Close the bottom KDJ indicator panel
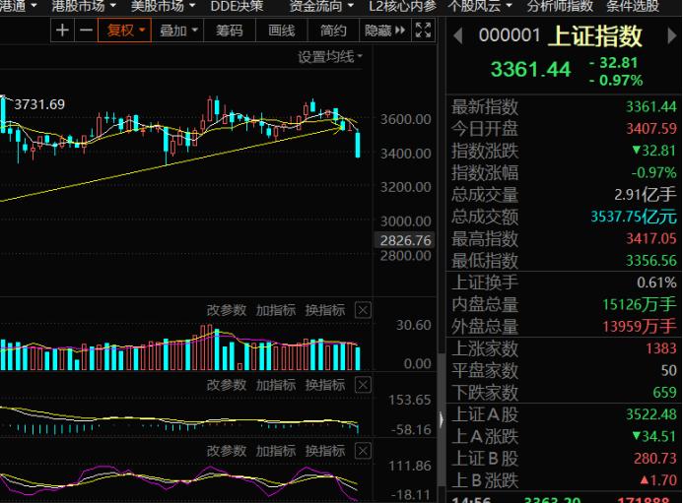Viewport: 683px width, 503px height. pyautogui.click(x=363, y=450)
